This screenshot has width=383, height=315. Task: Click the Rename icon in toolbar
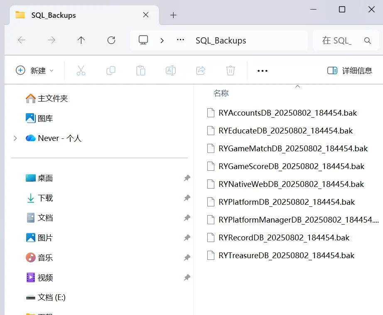[171, 70]
